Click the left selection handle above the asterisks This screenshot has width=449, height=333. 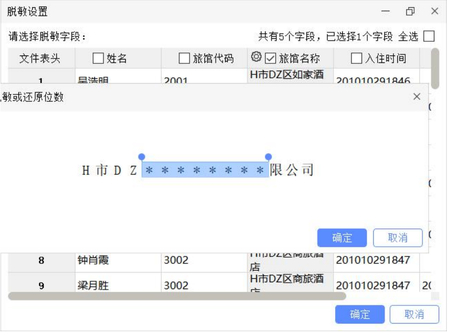(x=142, y=157)
